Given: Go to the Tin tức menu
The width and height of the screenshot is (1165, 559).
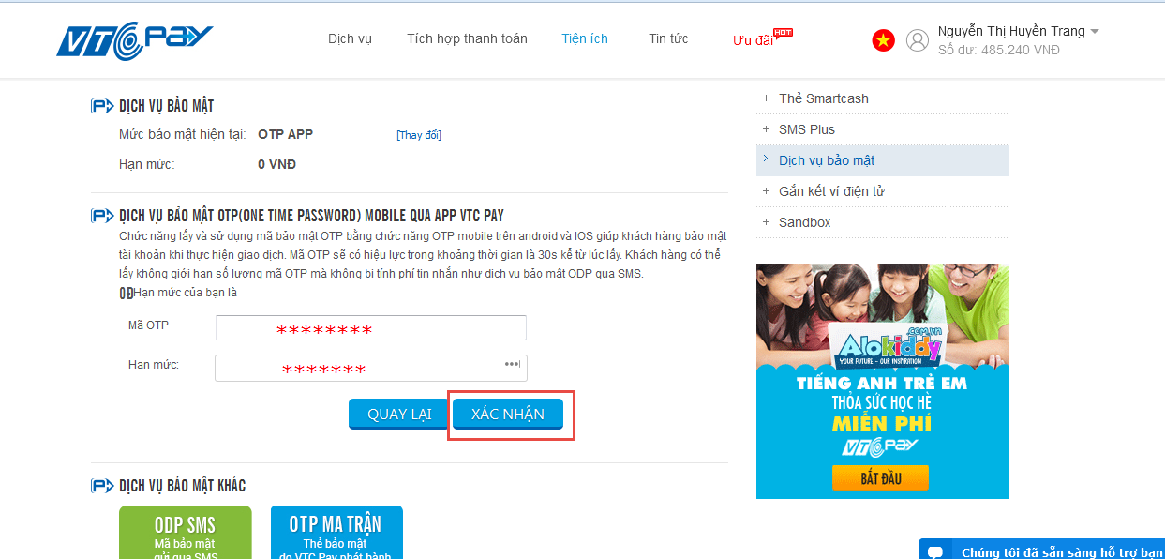Looking at the screenshot, I should (x=668, y=38).
